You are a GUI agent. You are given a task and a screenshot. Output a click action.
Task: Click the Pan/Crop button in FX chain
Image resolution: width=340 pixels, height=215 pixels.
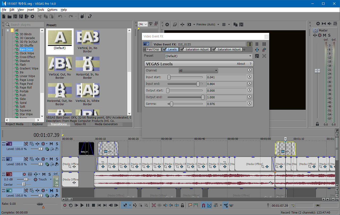click(153, 49)
